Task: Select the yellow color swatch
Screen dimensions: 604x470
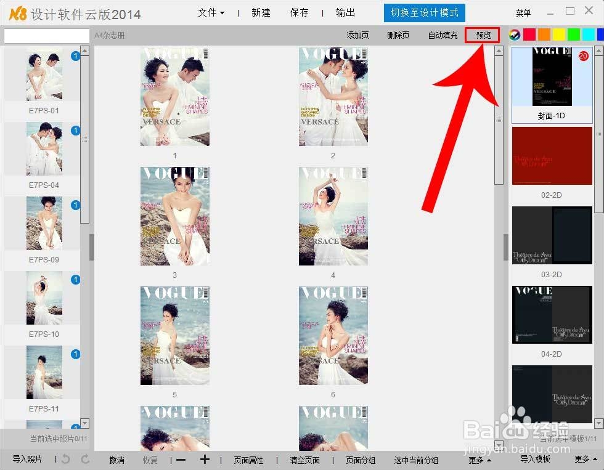Action: (558, 34)
